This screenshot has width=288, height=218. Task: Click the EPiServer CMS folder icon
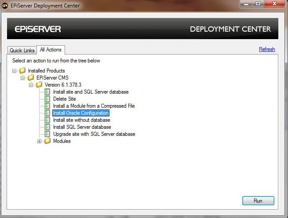click(x=31, y=77)
